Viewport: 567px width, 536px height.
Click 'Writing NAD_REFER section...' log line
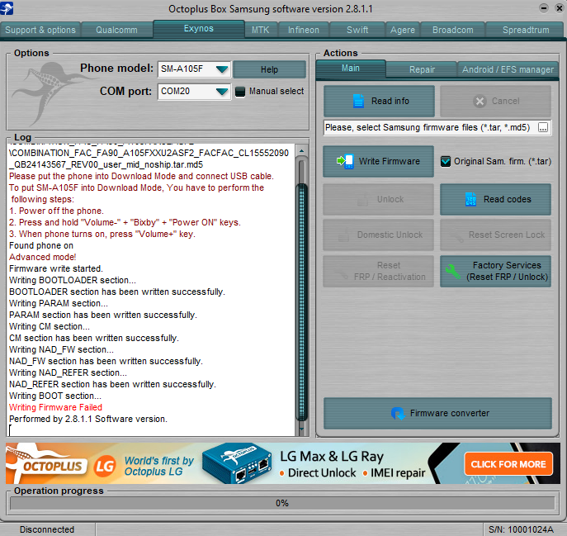[68, 372]
